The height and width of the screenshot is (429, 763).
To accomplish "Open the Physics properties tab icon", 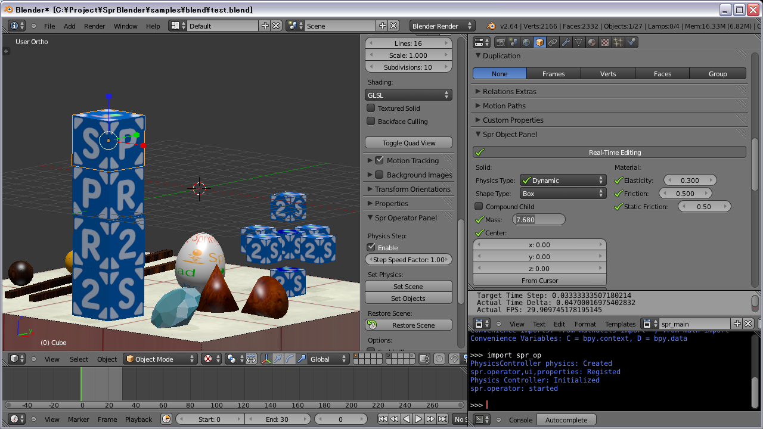I will coord(632,42).
